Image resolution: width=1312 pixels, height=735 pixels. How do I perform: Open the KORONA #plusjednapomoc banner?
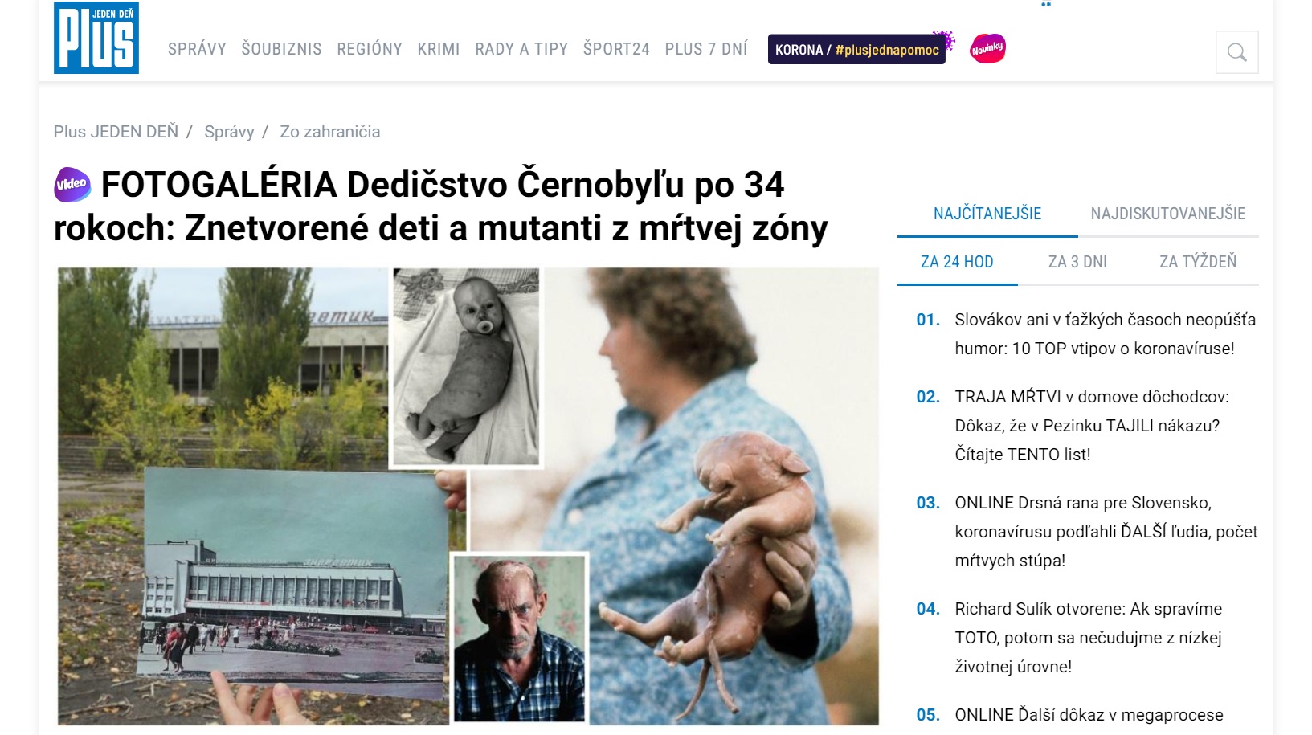pyautogui.click(x=857, y=49)
